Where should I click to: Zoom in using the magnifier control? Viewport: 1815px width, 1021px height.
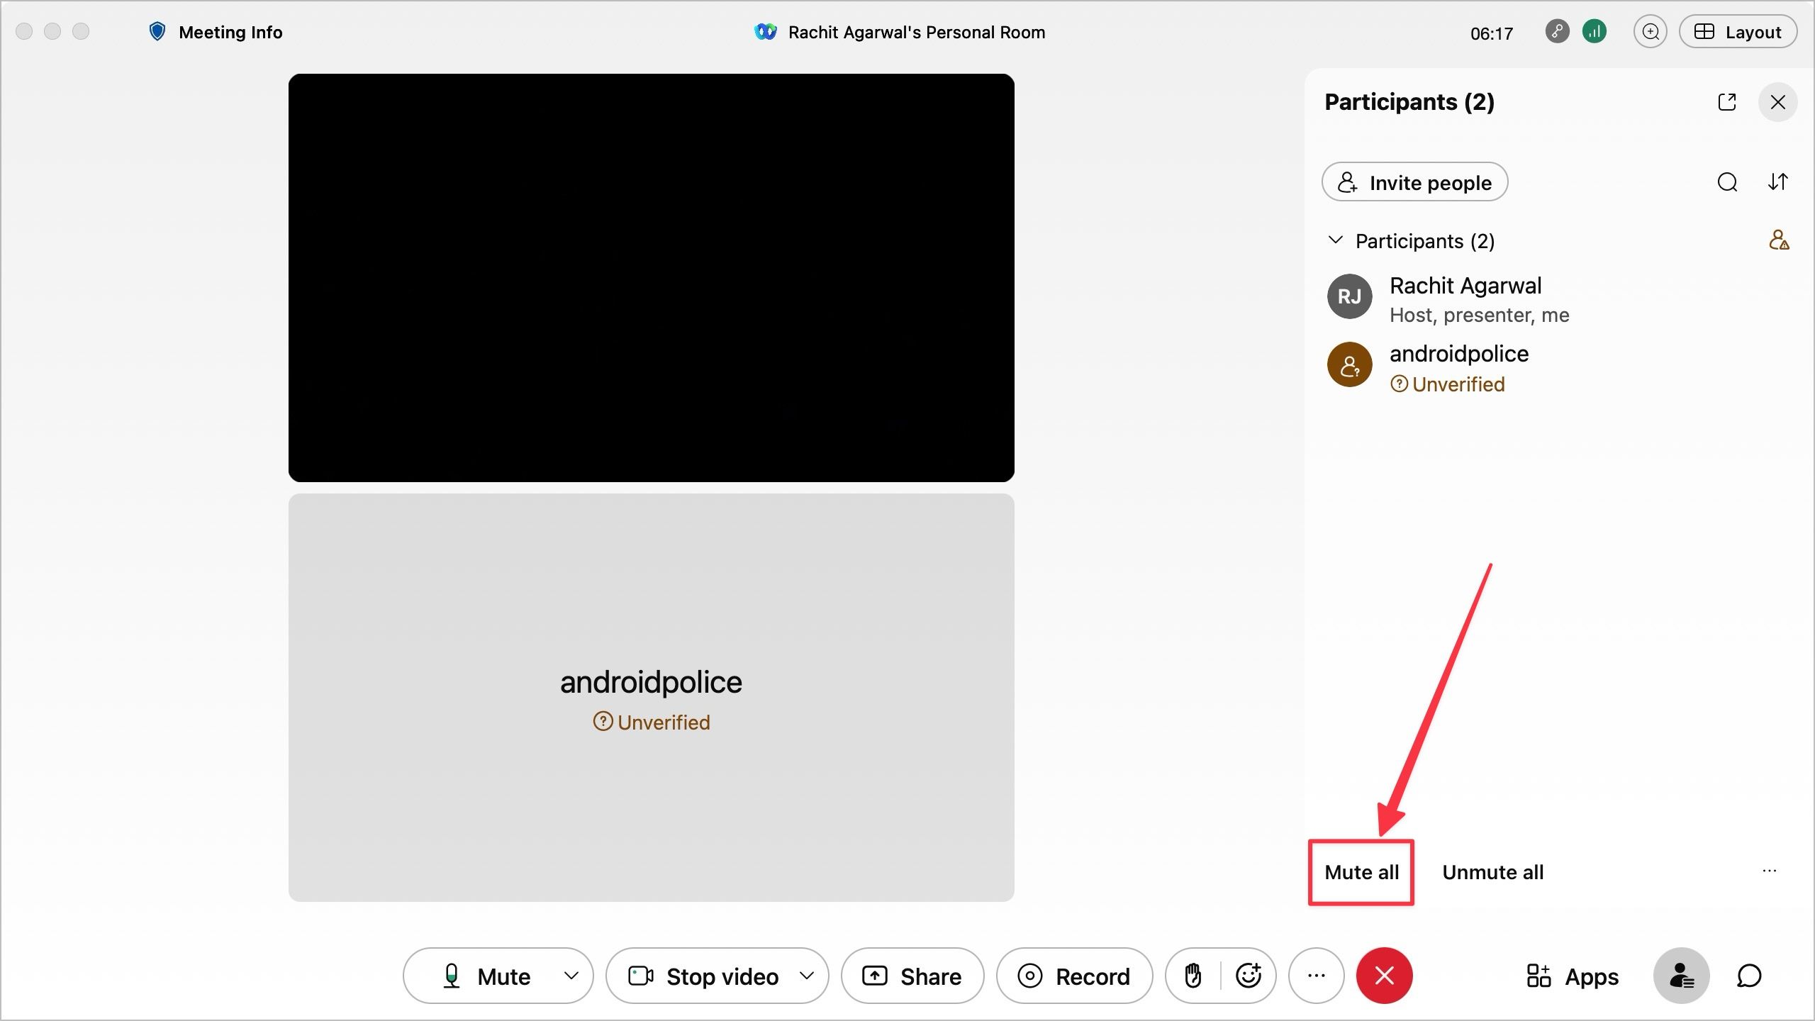point(1650,31)
